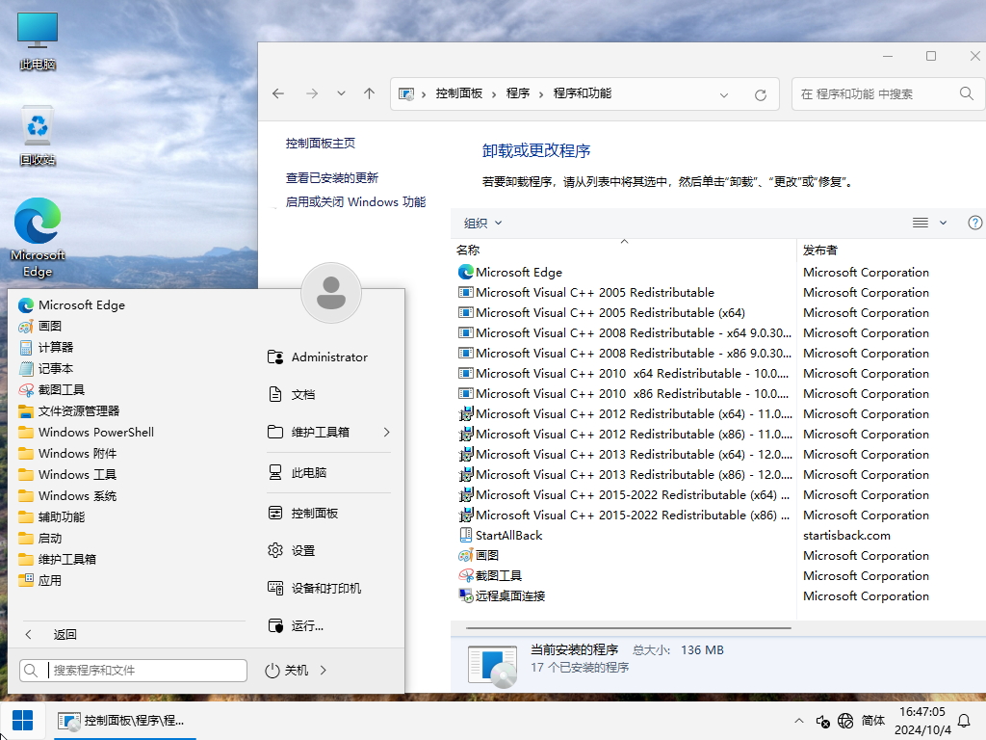Image resolution: width=986 pixels, height=740 pixels.
Task: Open Administrator user folder
Action: [x=318, y=357]
